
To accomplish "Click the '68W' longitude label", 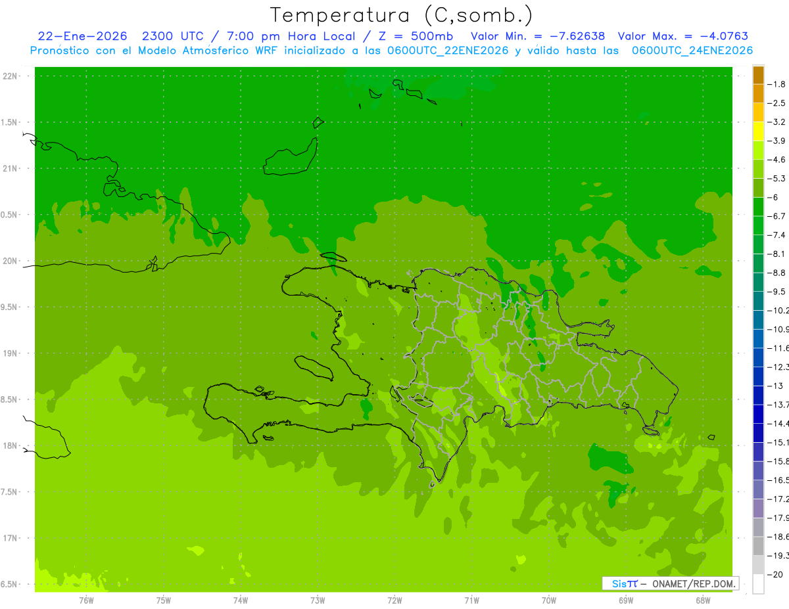I will [x=703, y=600].
